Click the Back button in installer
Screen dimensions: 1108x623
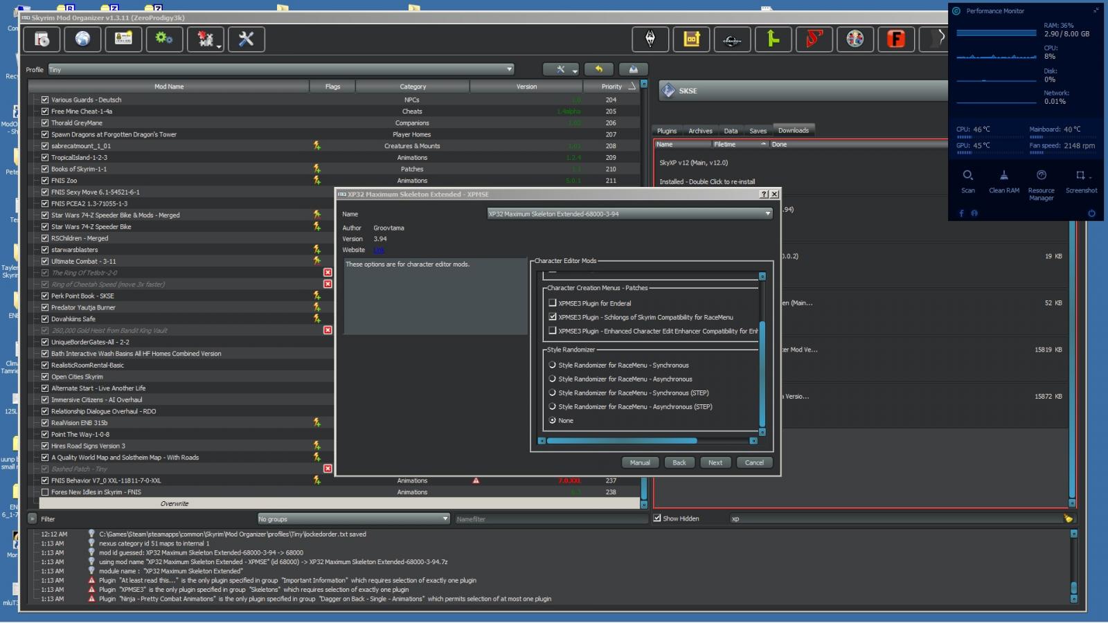point(679,462)
